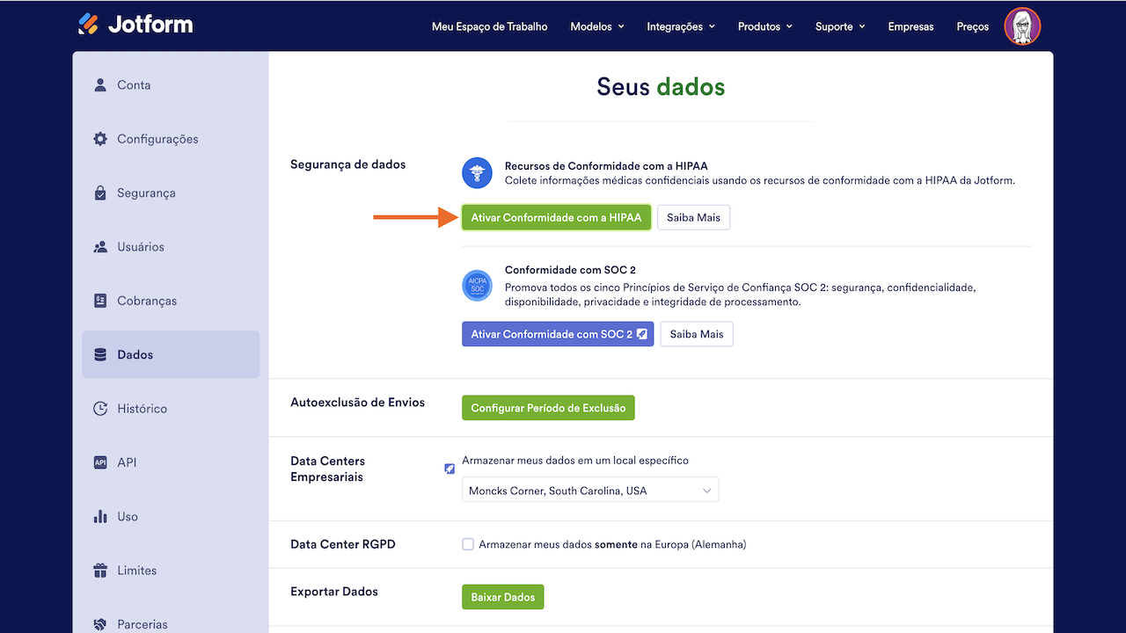This screenshot has height=633, width=1126.
Task: Click the enterprise icon beside data center option
Action: pyautogui.click(x=450, y=469)
